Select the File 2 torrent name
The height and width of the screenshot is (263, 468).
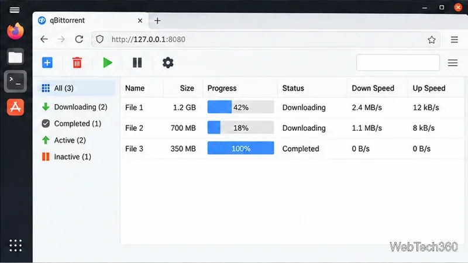135,128
